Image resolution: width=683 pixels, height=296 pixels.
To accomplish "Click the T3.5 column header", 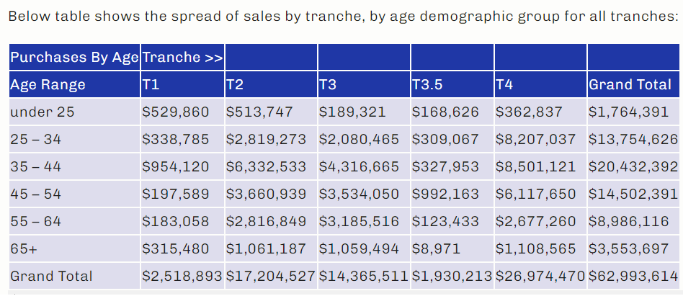I will pyautogui.click(x=452, y=84).
